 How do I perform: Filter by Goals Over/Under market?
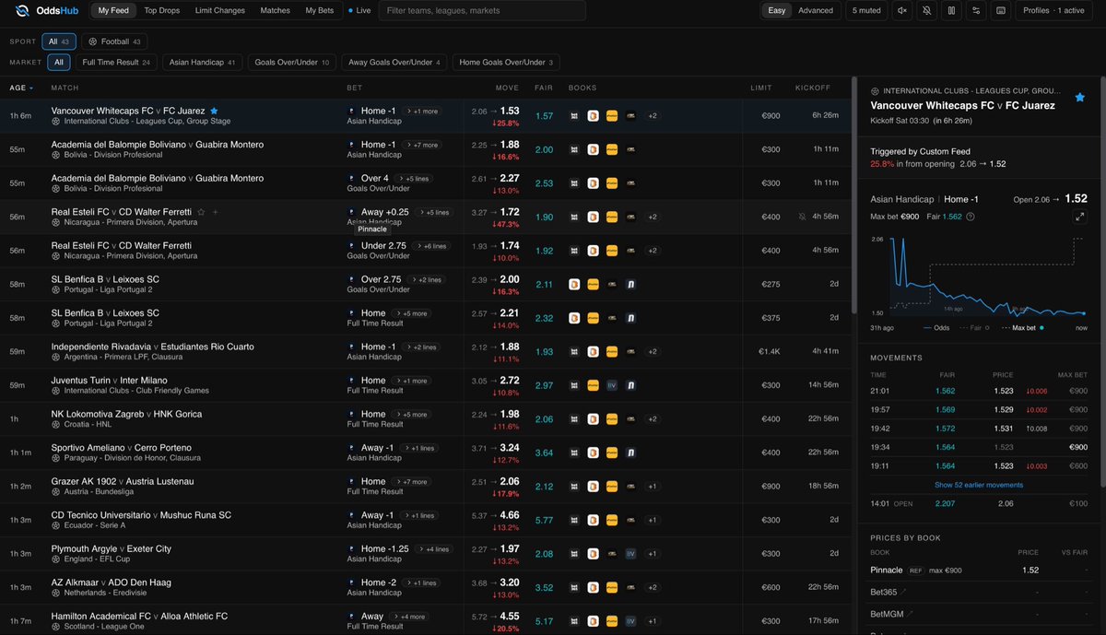291,63
